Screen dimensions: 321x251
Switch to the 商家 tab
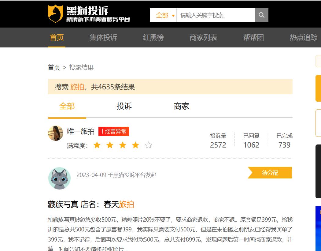click(182, 106)
